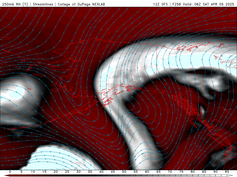Click the "45" scale value

[113, 172]
